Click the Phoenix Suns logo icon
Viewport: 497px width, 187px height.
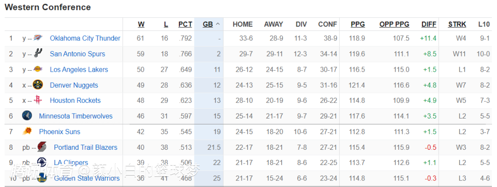27,132
